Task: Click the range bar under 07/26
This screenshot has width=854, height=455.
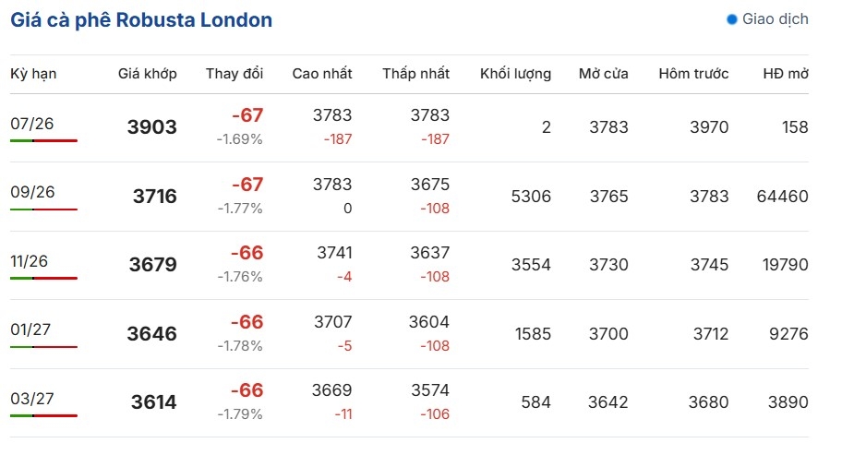Action: [43, 141]
